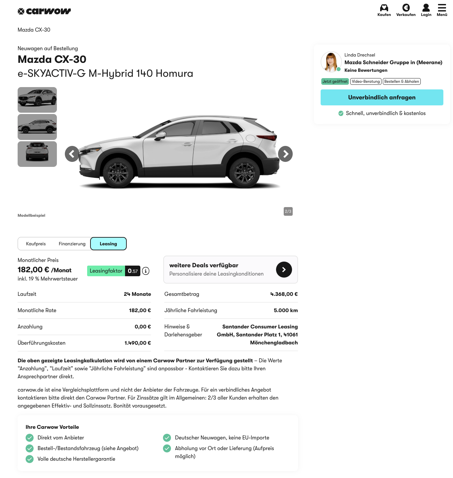This screenshot has width=453, height=478.
Task: Go to carwow logo home
Action: point(44,11)
